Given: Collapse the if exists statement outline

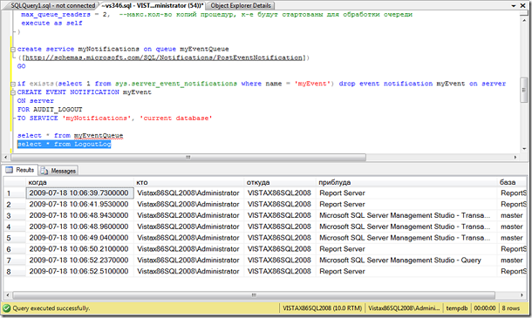Looking at the screenshot, I should click(x=13, y=84).
